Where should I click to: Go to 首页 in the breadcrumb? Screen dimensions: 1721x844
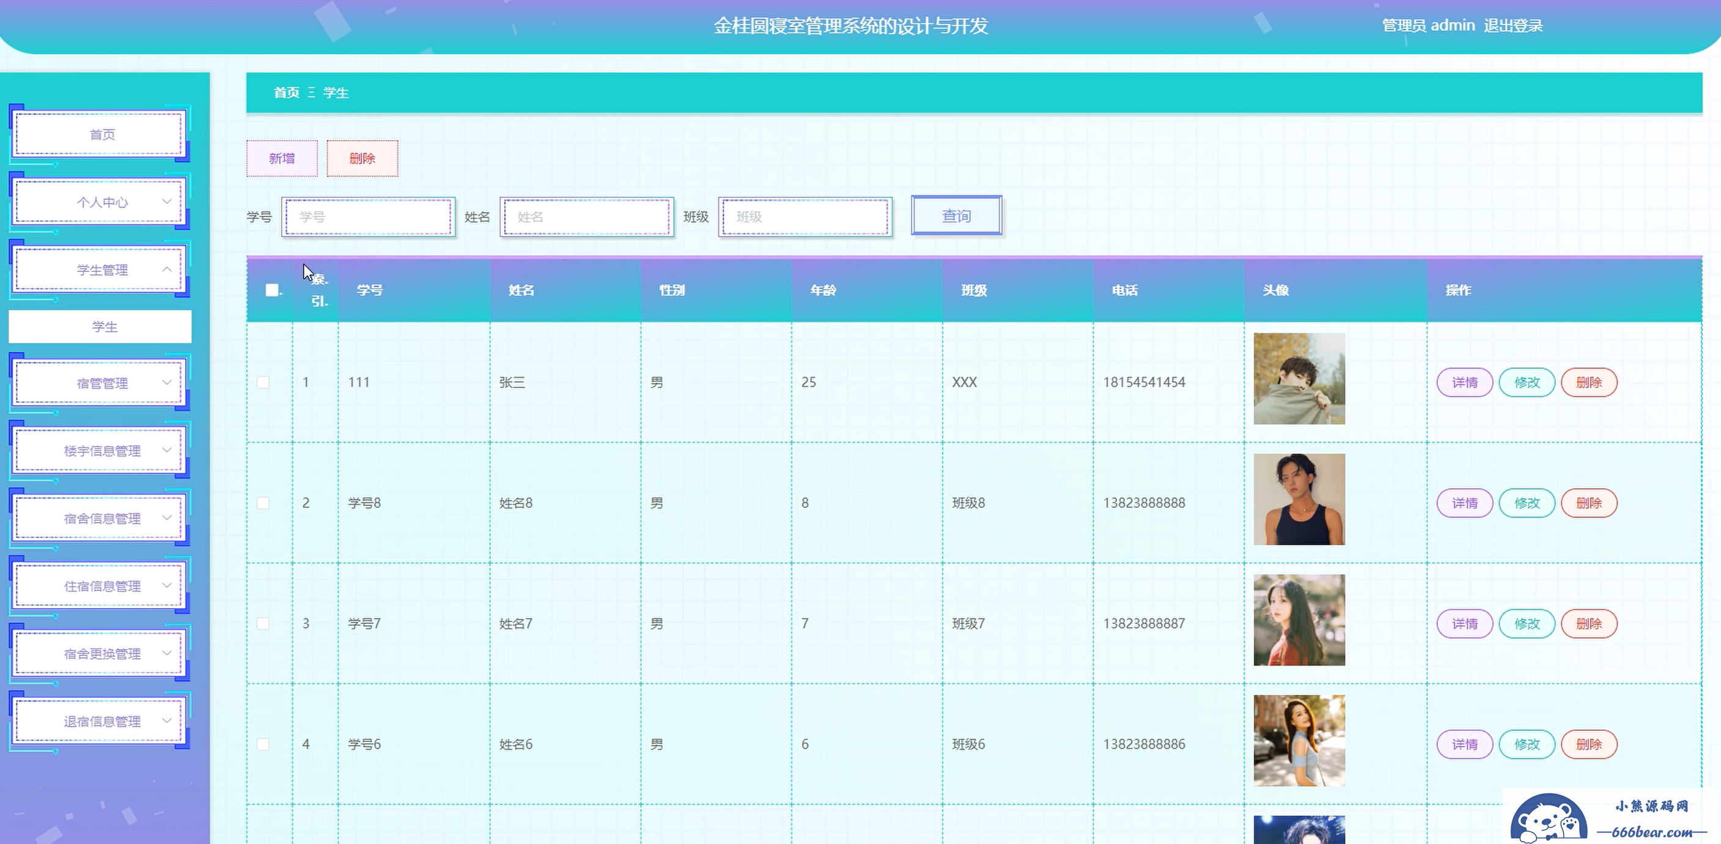287,93
